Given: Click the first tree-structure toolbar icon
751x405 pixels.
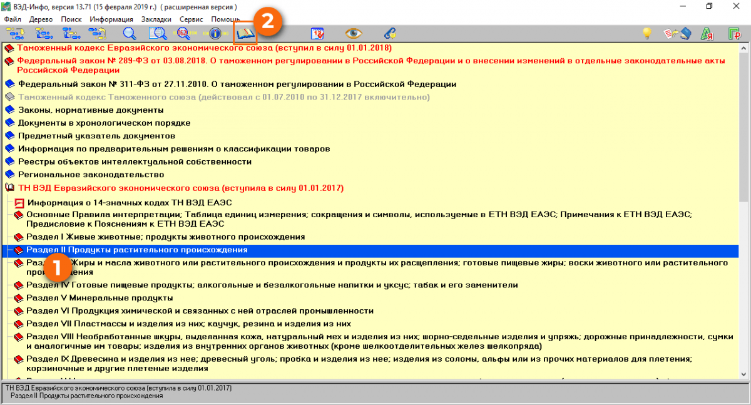Looking at the screenshot, I should (x=14, y=34).
